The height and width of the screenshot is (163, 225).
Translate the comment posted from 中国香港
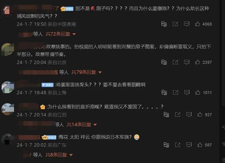pos(164,24)
